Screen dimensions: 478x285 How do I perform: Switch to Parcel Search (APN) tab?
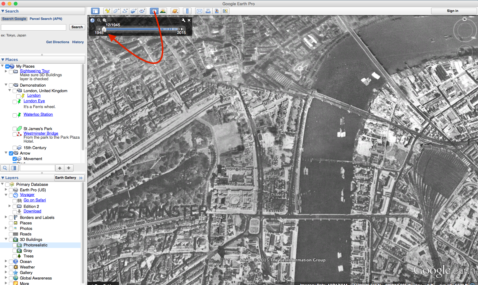pos(46,19)
